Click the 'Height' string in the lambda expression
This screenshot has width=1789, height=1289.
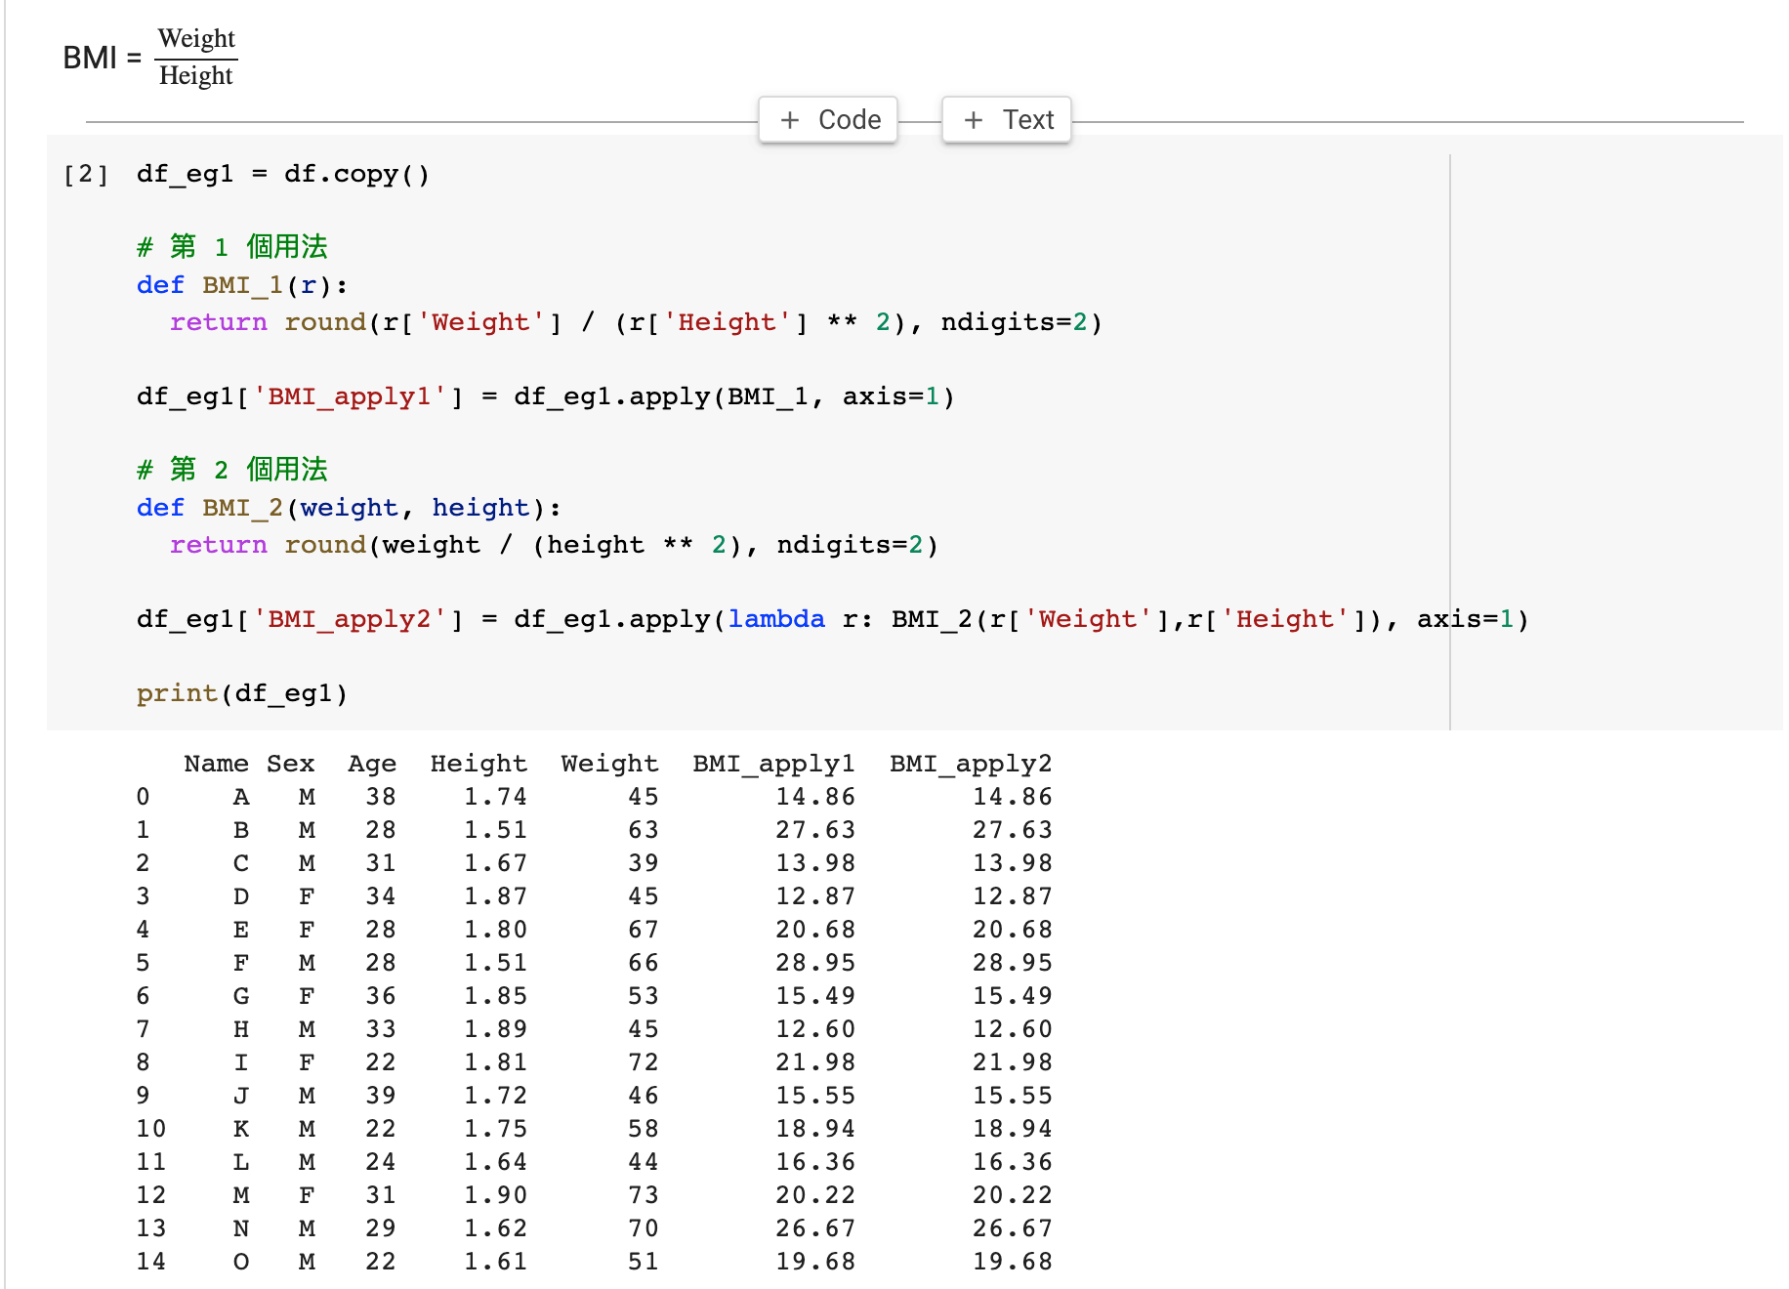click(x=1287, y=618)
